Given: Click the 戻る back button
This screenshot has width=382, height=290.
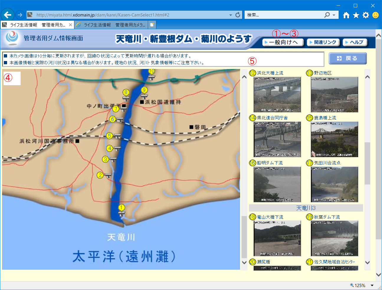Looking at the screenshot, I should [x=347, y=58].
